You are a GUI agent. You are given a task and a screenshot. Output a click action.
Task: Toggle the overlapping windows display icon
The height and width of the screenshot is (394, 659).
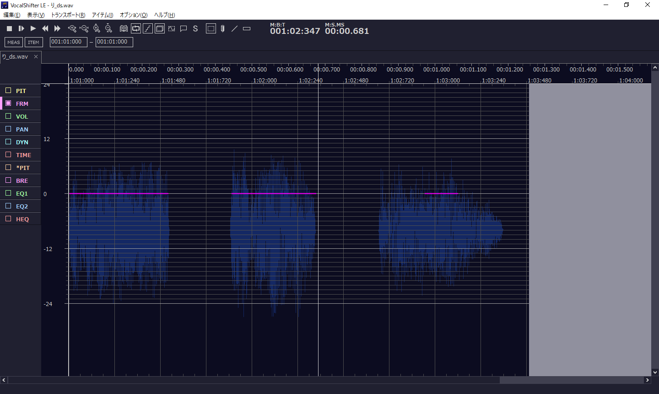[160, 28]
